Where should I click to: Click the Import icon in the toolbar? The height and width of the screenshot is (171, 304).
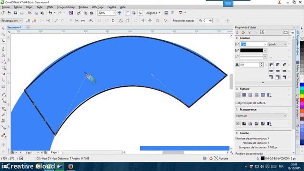[x=79, y=13]
